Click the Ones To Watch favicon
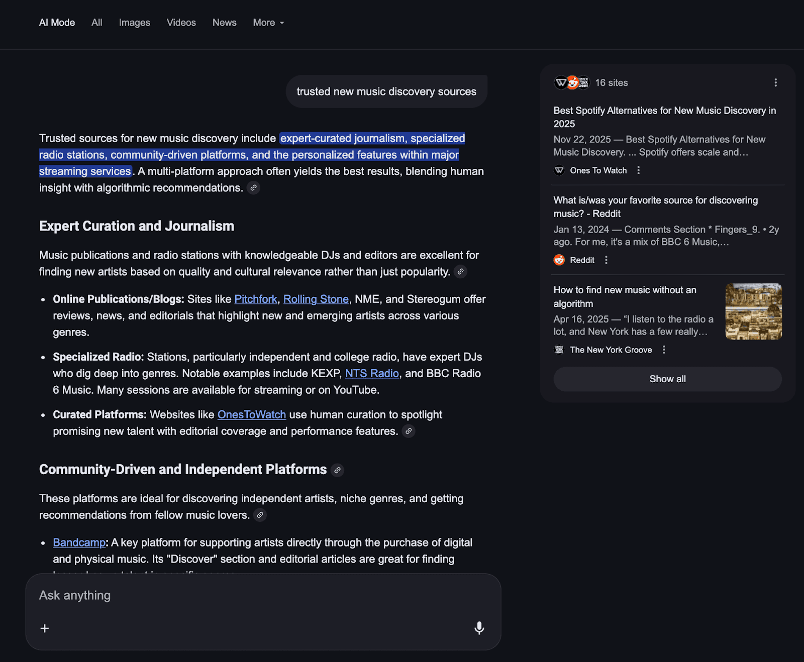804x662 pixels. click(559, 171)
